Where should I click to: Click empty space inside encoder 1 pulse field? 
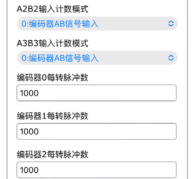click(106, 132)
